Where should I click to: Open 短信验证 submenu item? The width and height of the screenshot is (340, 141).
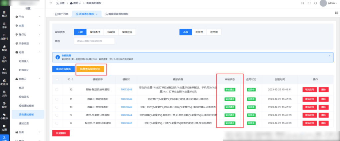coord(24,70)
